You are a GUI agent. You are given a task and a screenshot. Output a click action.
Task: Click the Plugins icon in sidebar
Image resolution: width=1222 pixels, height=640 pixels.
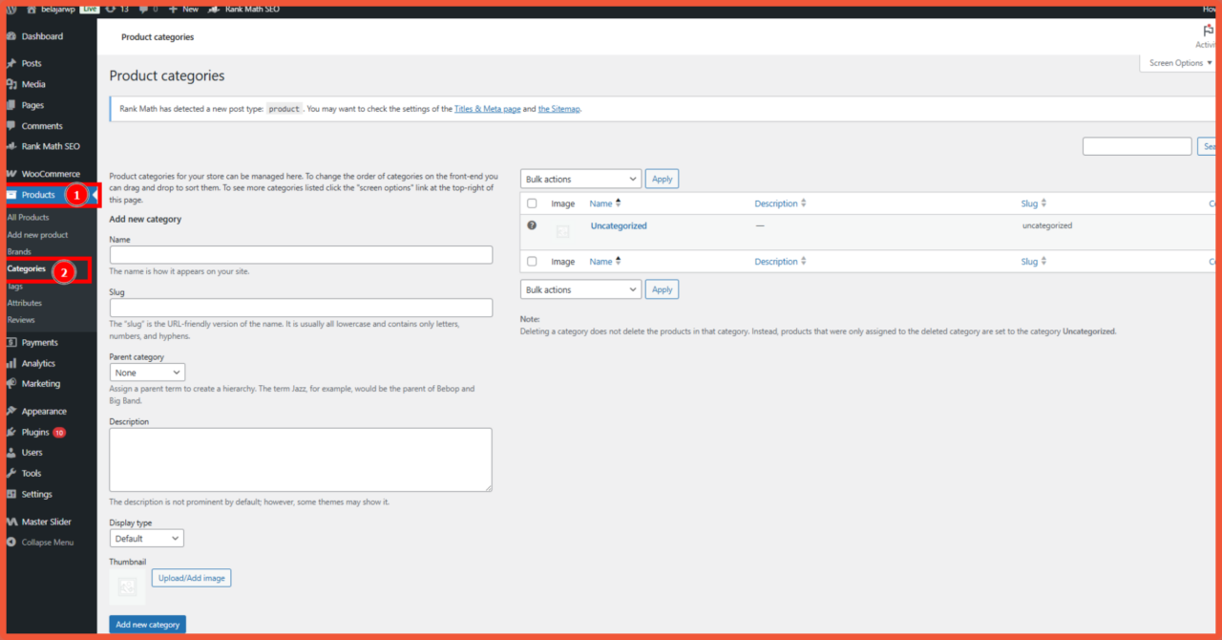pos(11,432)
